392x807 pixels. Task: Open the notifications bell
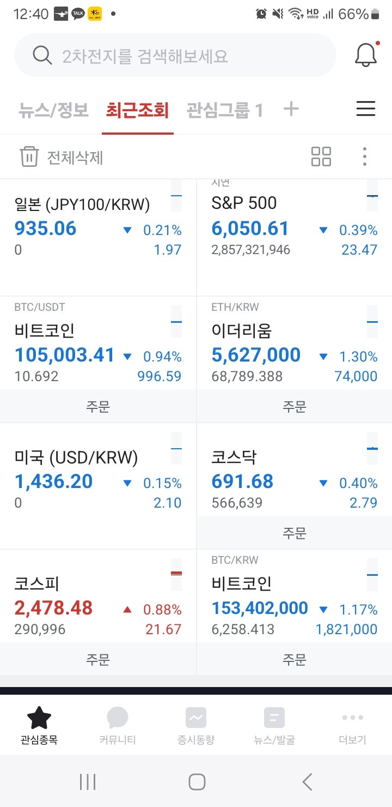(366, 55)
